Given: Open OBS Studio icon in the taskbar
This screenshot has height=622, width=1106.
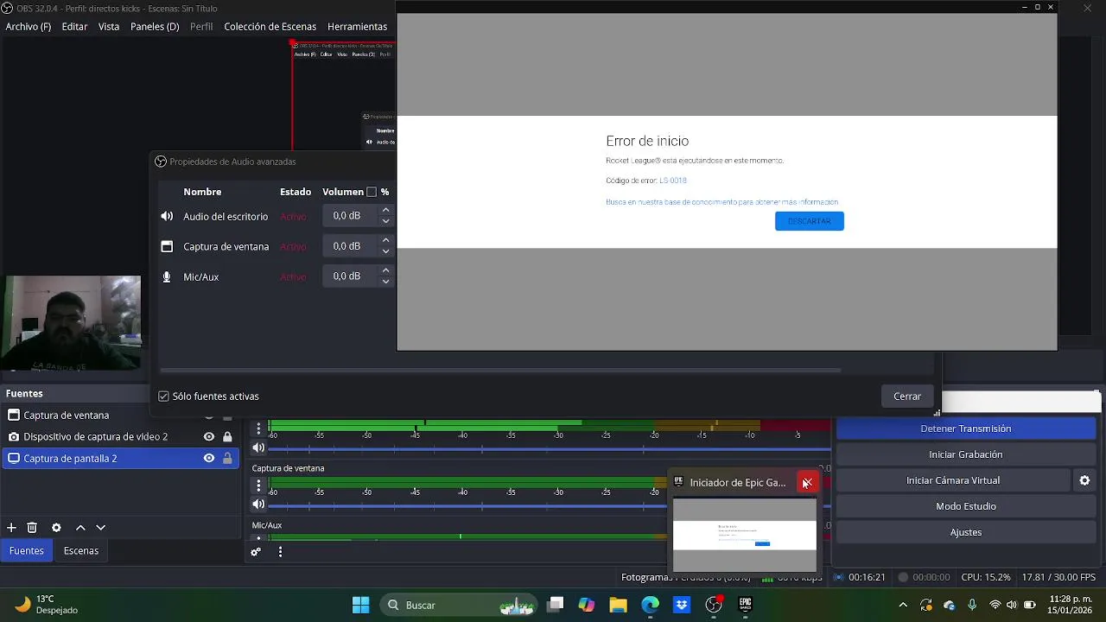Looking at the screenshot, I should pos(714,605).
